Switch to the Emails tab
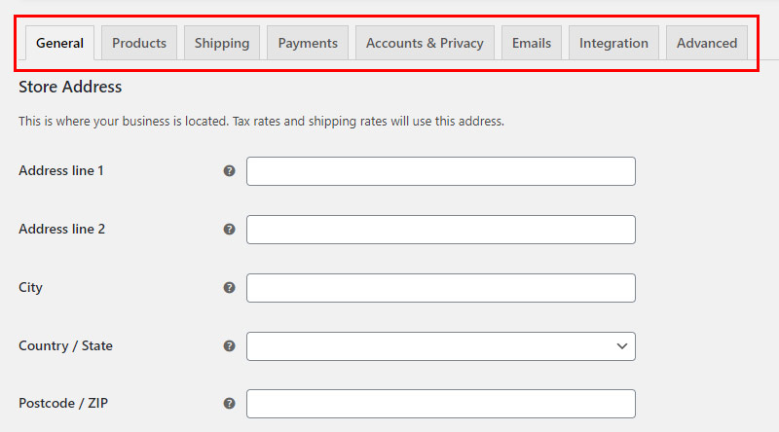 pyautogui.click(x=532, y=43)
